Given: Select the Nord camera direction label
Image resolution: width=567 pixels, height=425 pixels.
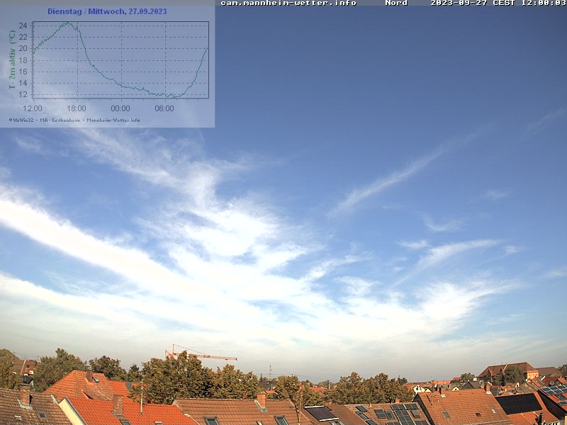Looking at the screenshot, I should click(396, 4).
